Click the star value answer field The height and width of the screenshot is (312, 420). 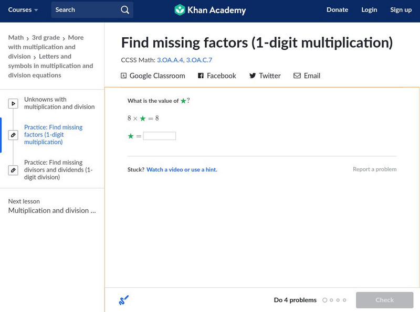tap(160, 136)
